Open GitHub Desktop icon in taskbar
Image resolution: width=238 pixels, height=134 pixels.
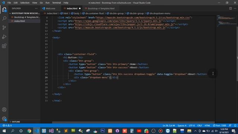[x=117, y=131]
